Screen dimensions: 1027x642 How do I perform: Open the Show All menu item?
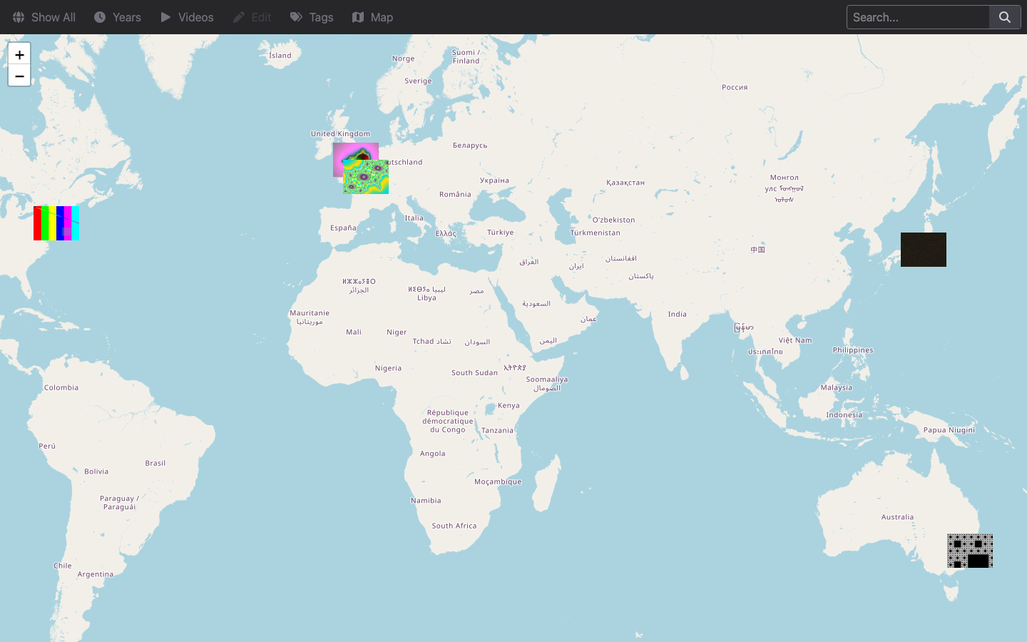pyautogui.click(x=44, y=17)
